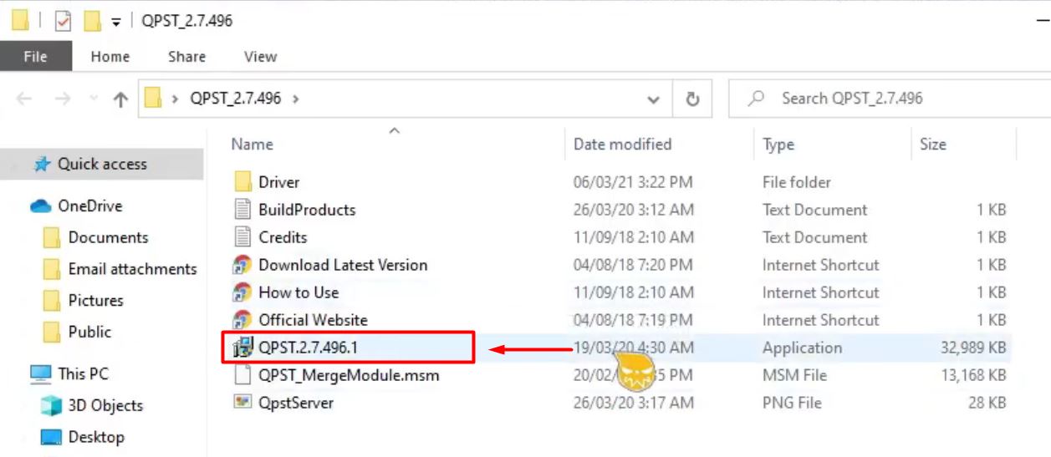Image resolution: width=1051 pixels, height=457 pixels.
Task: Click the Quick access star icon
Action: 42,165
